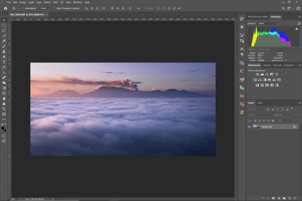The image size is (302, 201).
Task: Open the Qb plugin panel icon
Action: 242,63
